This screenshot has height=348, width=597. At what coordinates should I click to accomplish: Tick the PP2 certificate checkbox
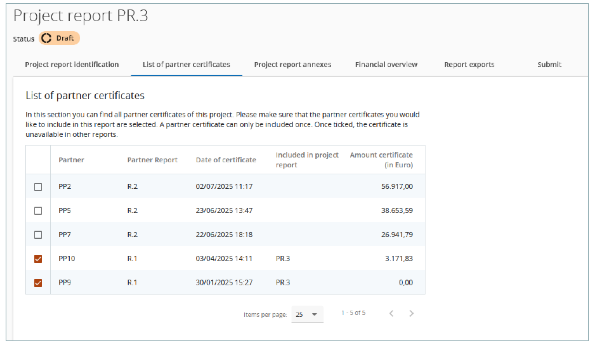pyautogui.click(x=38, y=186)
